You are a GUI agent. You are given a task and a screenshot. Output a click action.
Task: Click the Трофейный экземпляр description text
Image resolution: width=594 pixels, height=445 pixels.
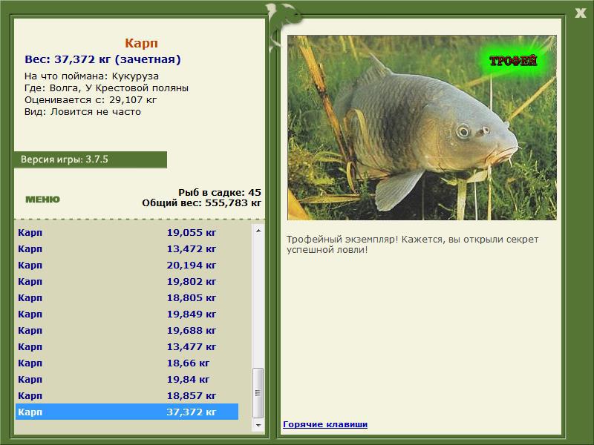pyautogui.click(x=412, y=245)
